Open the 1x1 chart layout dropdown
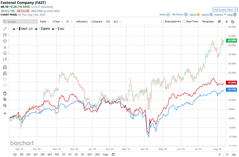 (117, 21)
